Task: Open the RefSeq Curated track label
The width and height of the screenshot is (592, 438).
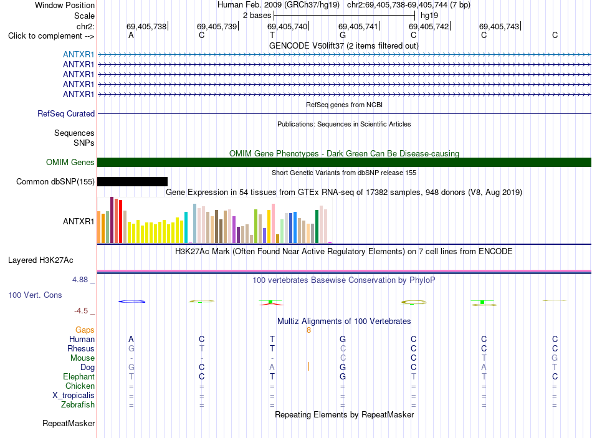Action: pos(66,113)
